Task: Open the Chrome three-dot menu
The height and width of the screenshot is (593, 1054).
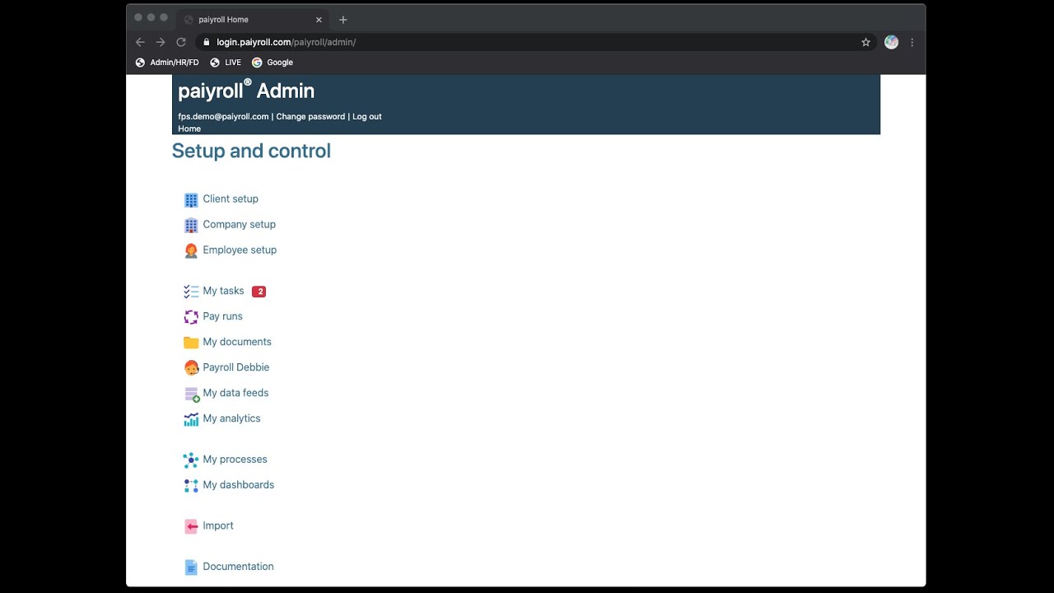Action: [x=912, y=42]
